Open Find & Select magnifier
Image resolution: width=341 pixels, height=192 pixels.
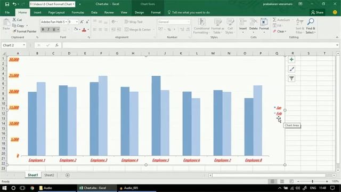pyautogui.click(x=311, y=26)
